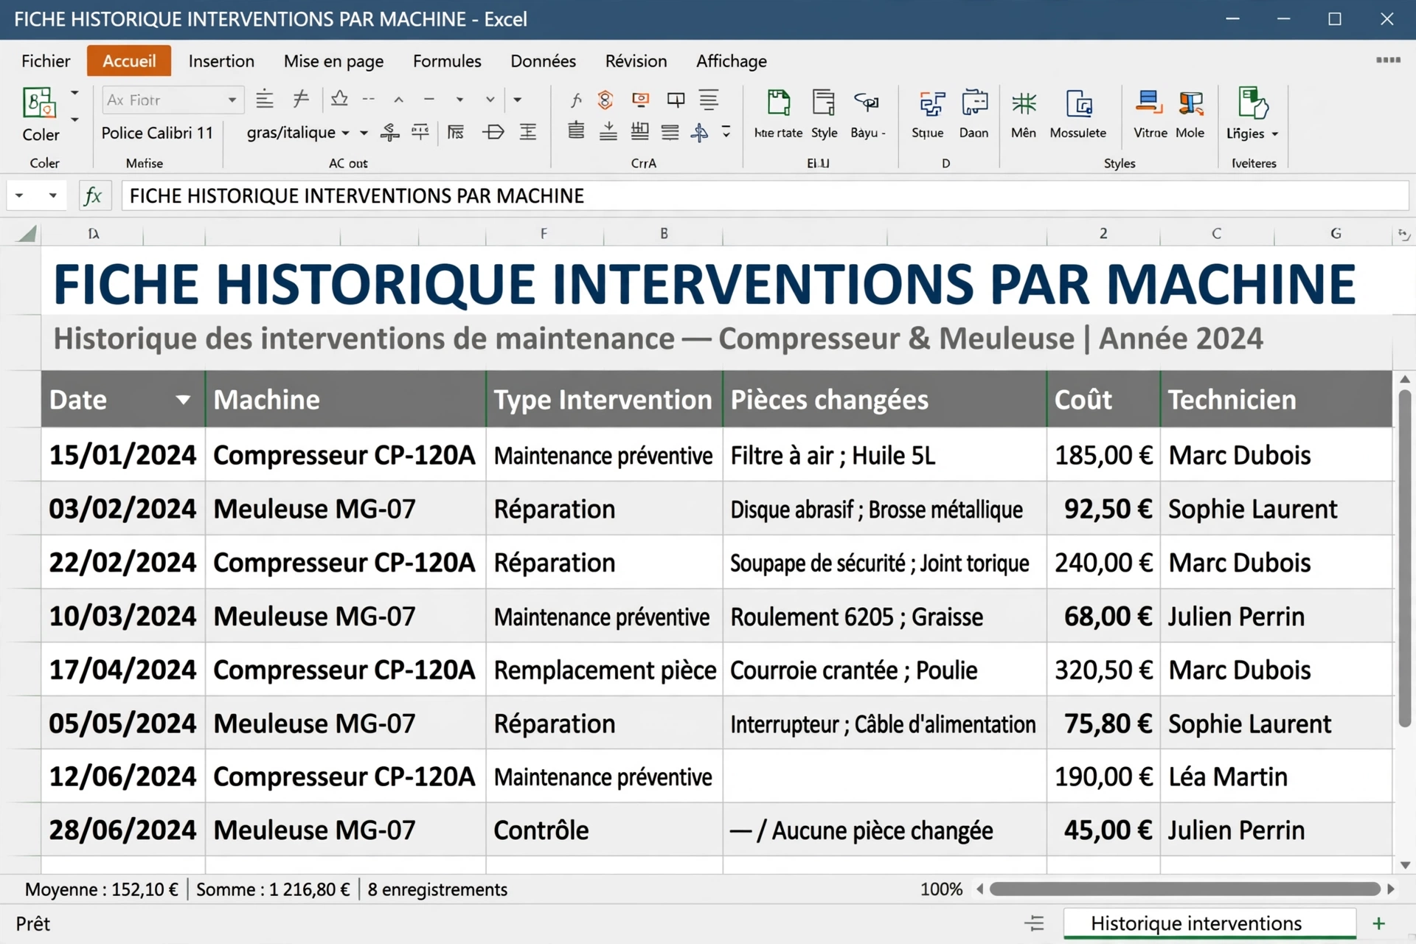Screen dimensions: 1416x944
Task: Click the centered lines icon in CrA group
Action: [x=709, y=100]
